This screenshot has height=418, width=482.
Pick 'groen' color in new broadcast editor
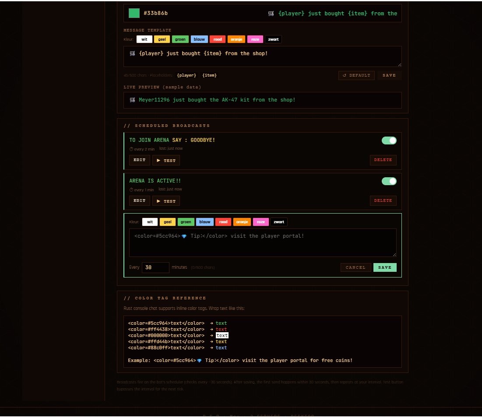(186, 222)
